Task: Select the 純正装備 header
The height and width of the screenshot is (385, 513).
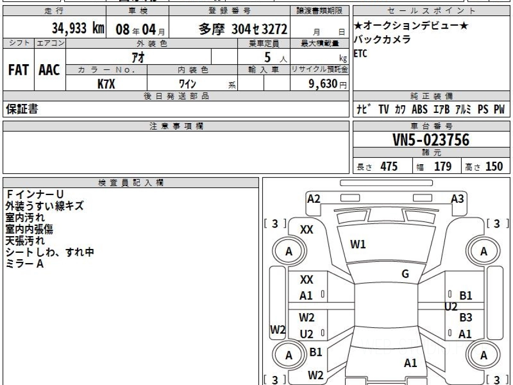Action: pyautogui.click(x=432, y=96)
